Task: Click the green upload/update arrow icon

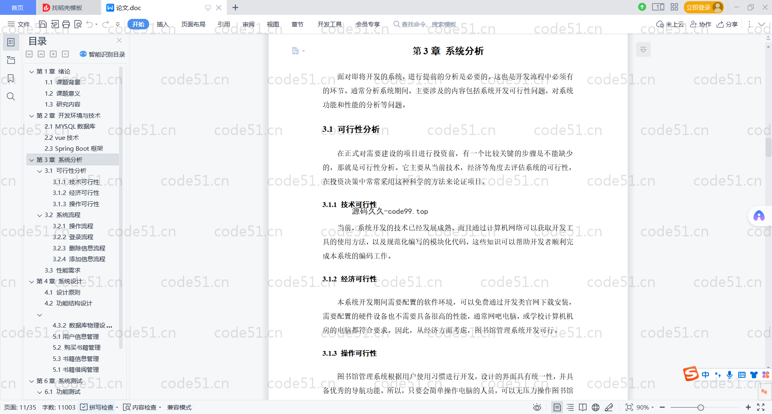Action: click(x=642, y=7)
